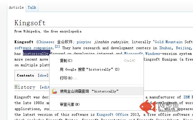The image size is (193, 120).
Task: Open the IBM link in History paragraph
Action: [x=186, y=97]
